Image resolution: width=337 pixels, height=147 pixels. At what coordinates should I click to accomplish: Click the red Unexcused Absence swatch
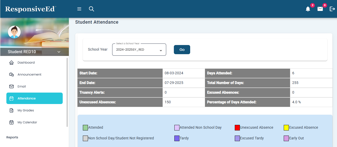point(237,128)
